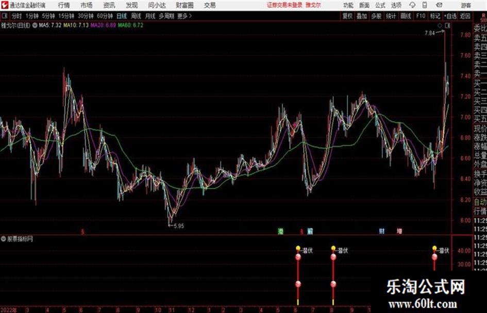The image size is (487, 313).
Task: Click the 画线 drawing tools button
Action: pos(406,16)
